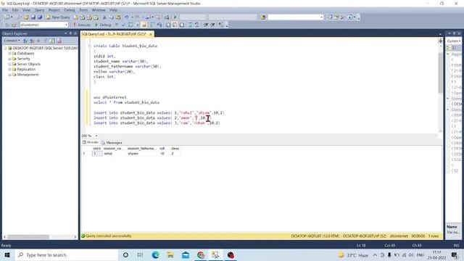This screenshot has height=261, width=464.
Task: Open Microsoft Edge from the taskbar
Action: pyautogui.click(x=155, y=255)
